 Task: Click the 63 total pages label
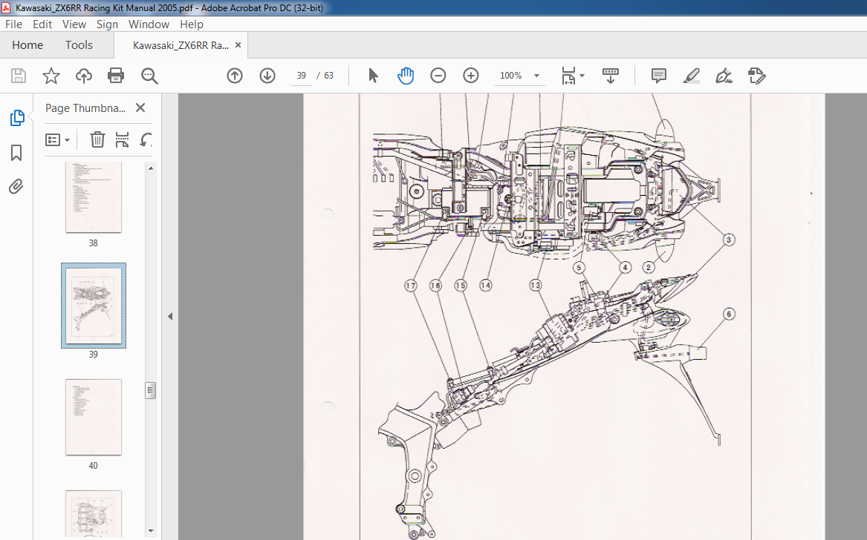[x=329, y=76]
